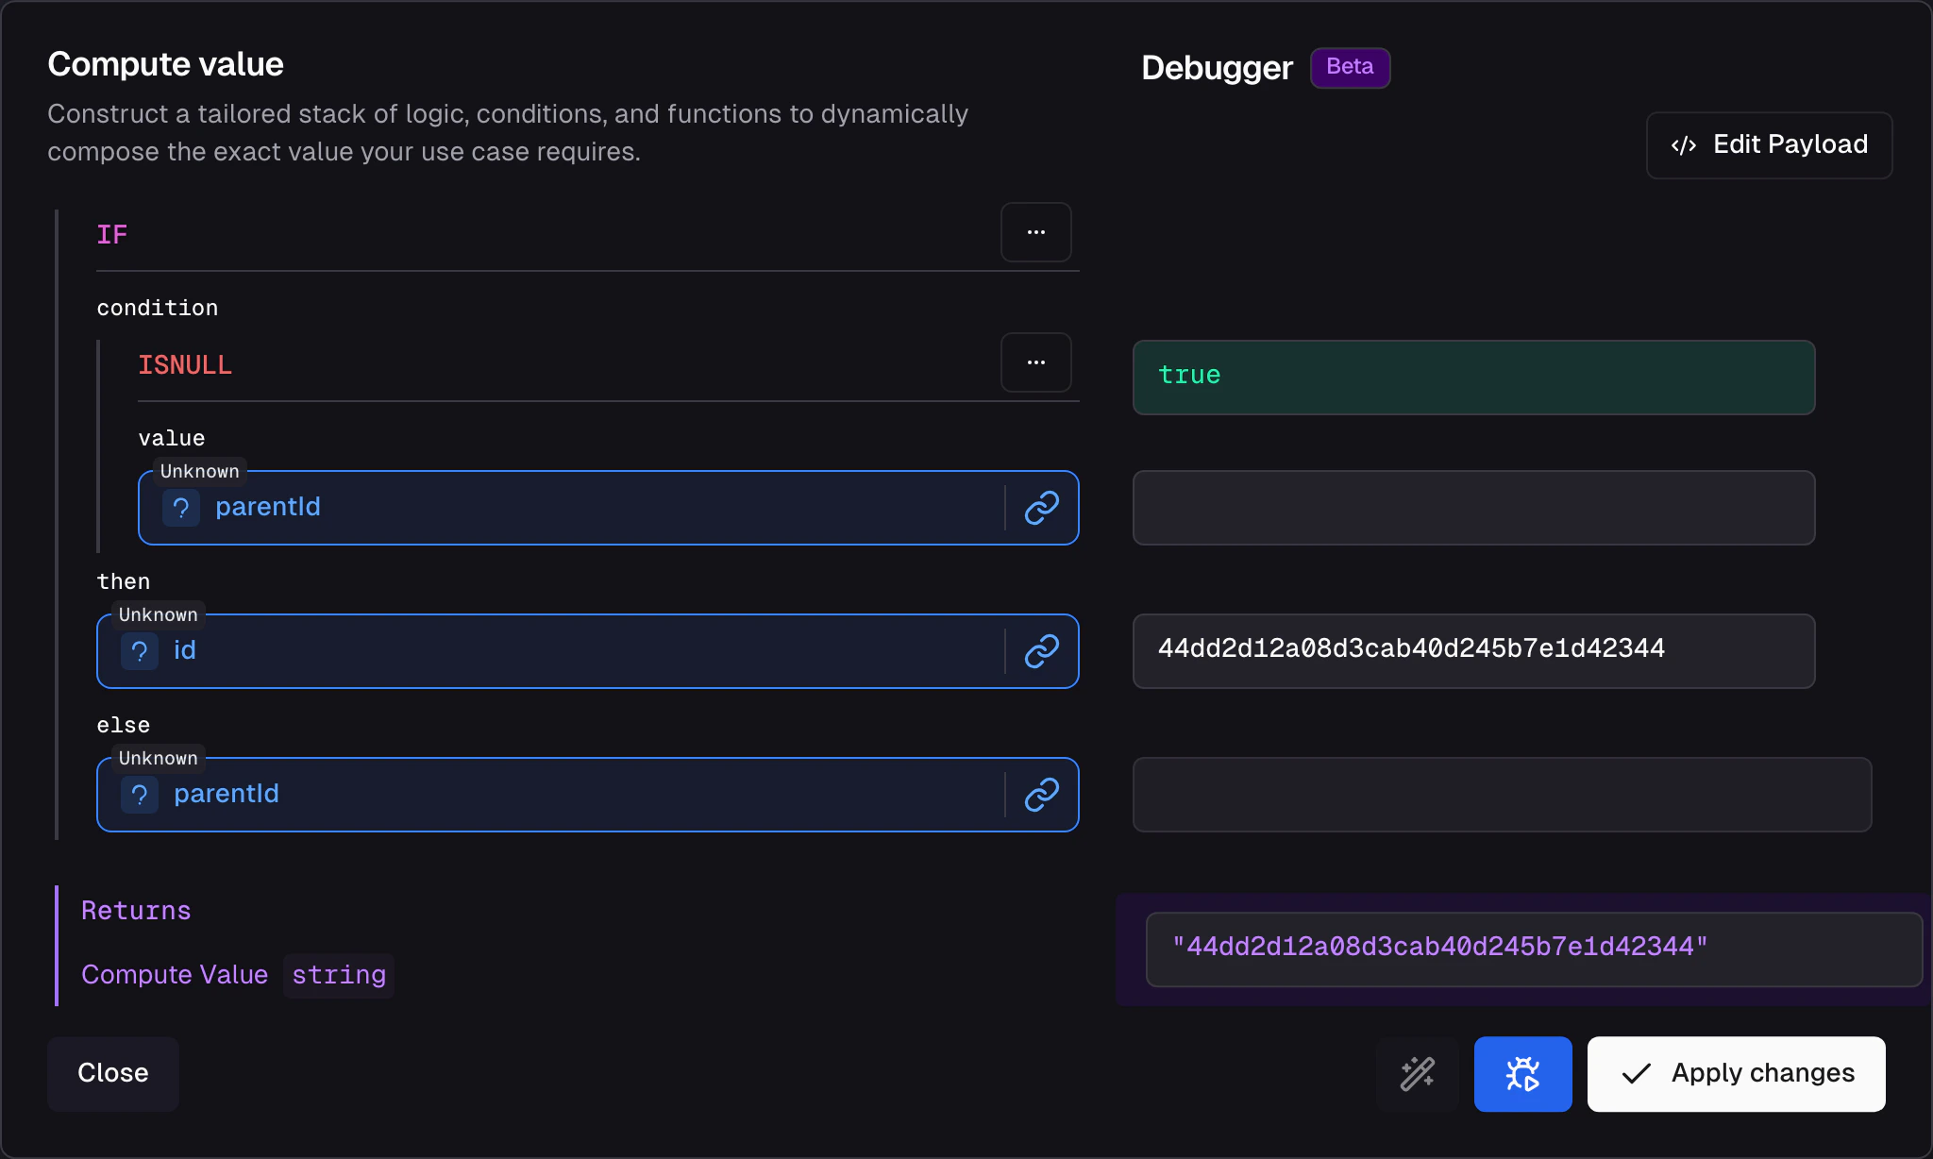Click the Beta badge next to Debugger

click(1350, 68)
